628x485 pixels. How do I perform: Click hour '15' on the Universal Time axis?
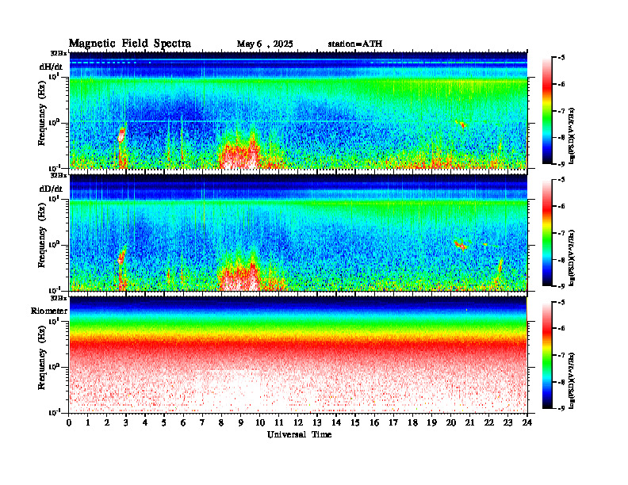(355, 423)
